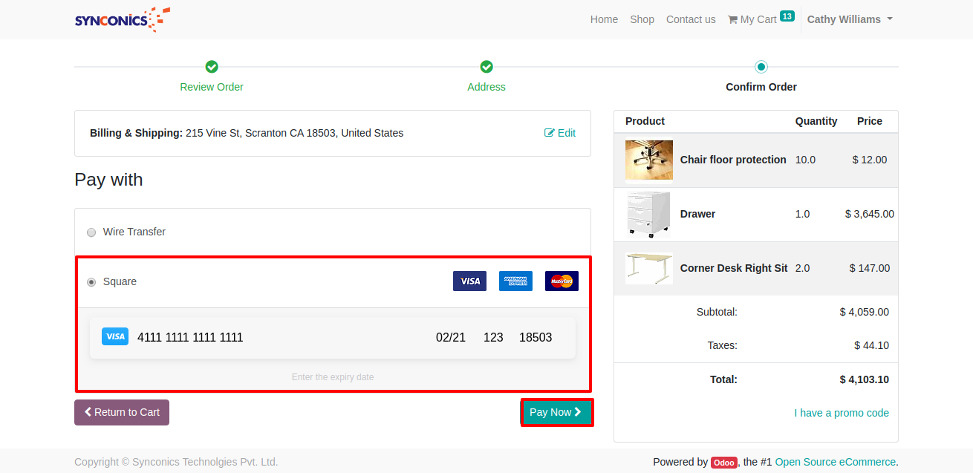Click the MasterCard icon
The width and height of the screenshot is (973, 473).
click(562, 281)
